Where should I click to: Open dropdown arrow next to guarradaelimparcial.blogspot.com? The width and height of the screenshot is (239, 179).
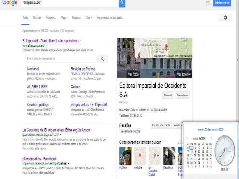click(60, 135)
